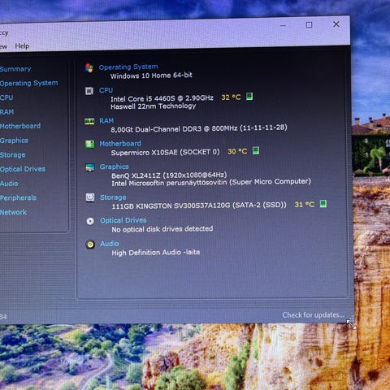Click the Optical Drives disc icon
This screenshot has height=390, width=390.
[90, 221]
